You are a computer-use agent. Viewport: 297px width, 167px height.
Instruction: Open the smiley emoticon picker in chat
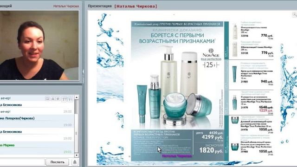(58, 99)
